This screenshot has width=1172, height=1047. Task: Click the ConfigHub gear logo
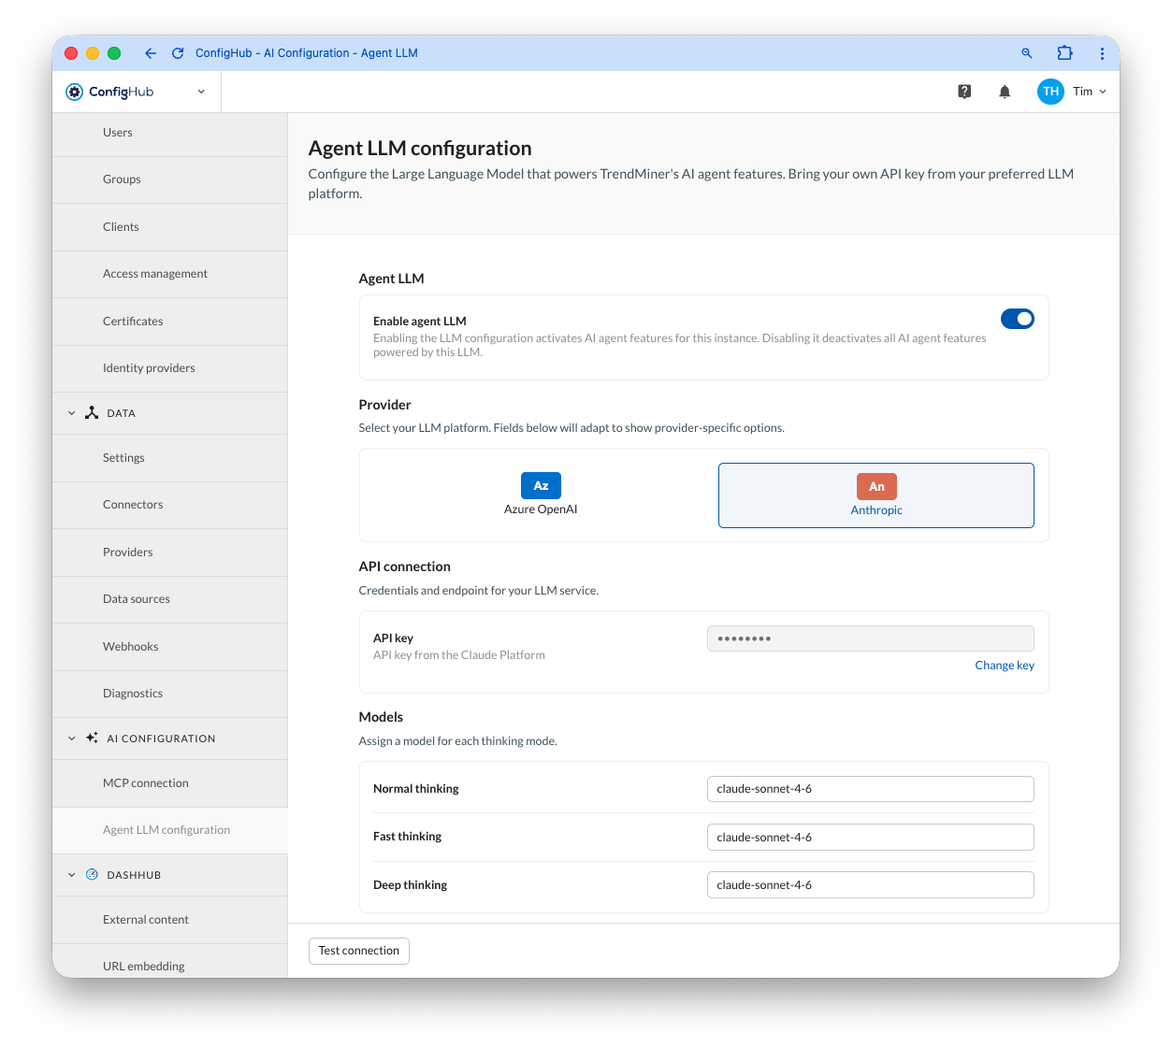pos(75,92)
